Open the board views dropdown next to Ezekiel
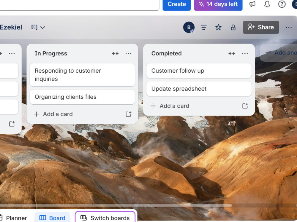 click(38, 28)
